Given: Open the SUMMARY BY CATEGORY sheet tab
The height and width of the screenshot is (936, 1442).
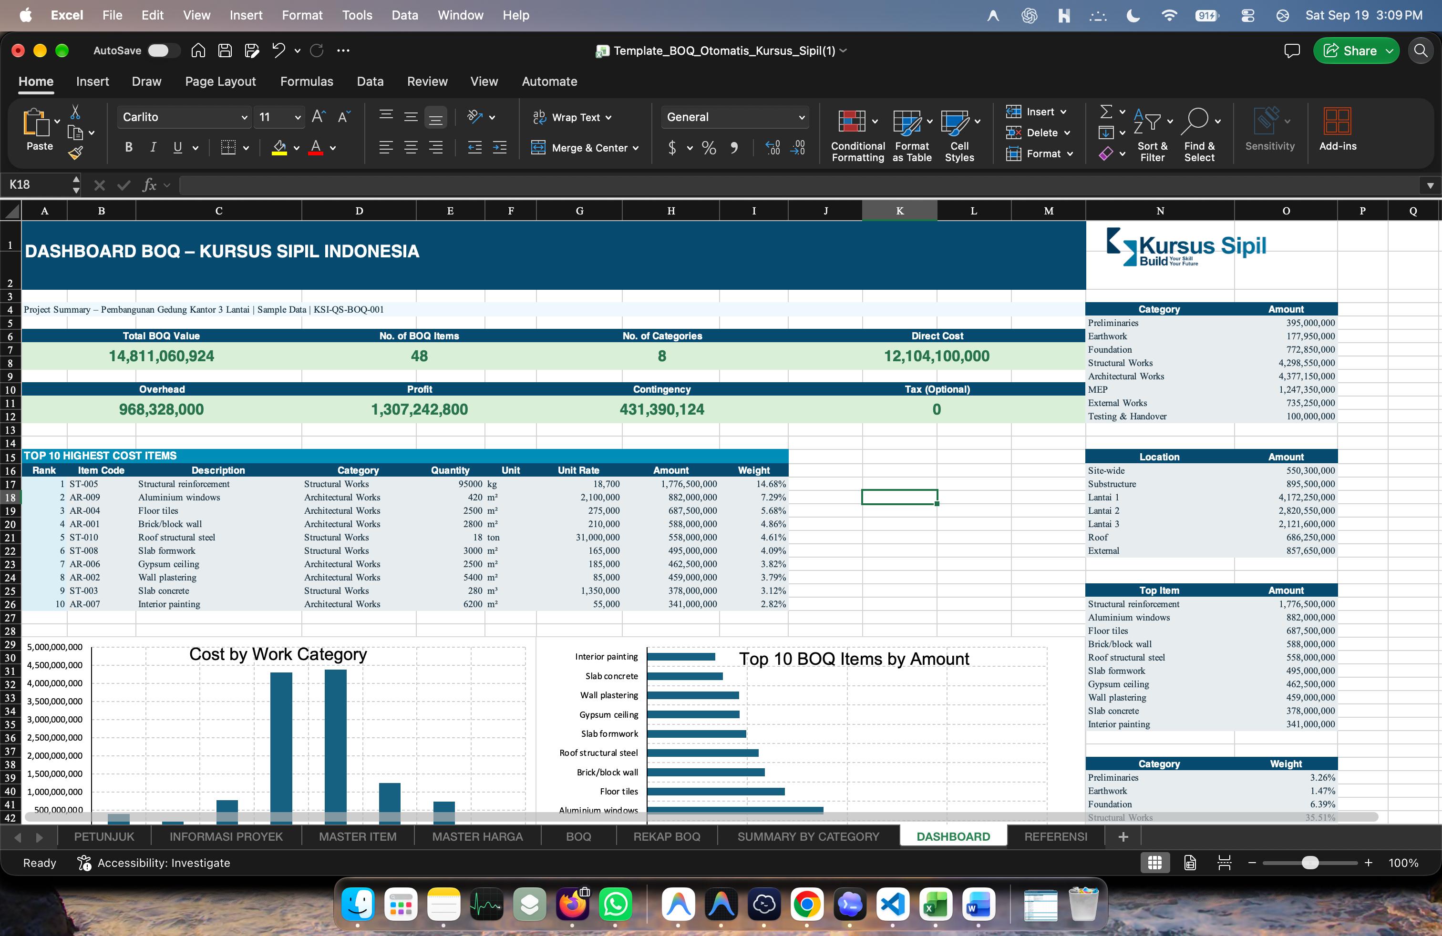Looking at the screenshot, I should pyautogui.click(x=808, y=837).
